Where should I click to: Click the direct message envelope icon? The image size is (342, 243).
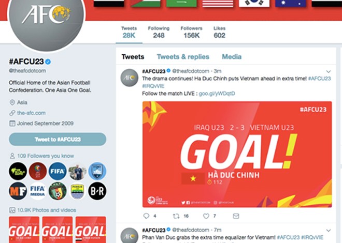(236, 216)
